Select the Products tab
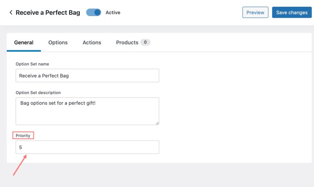 [127, 42]
